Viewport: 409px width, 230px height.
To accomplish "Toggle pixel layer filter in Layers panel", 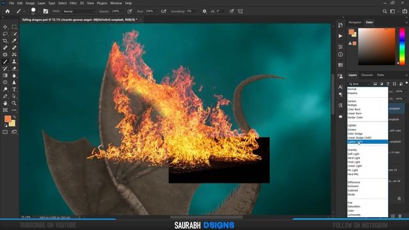I will pos(375,84).
